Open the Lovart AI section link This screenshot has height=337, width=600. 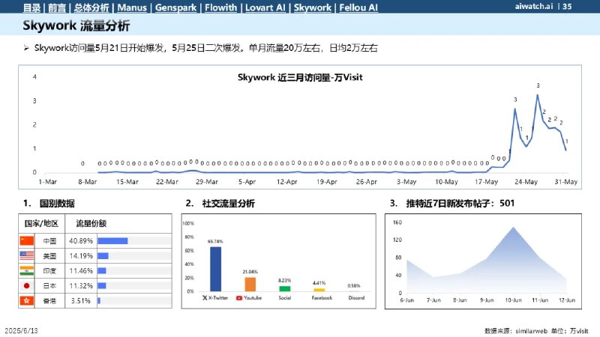click(x=265, y=7)
